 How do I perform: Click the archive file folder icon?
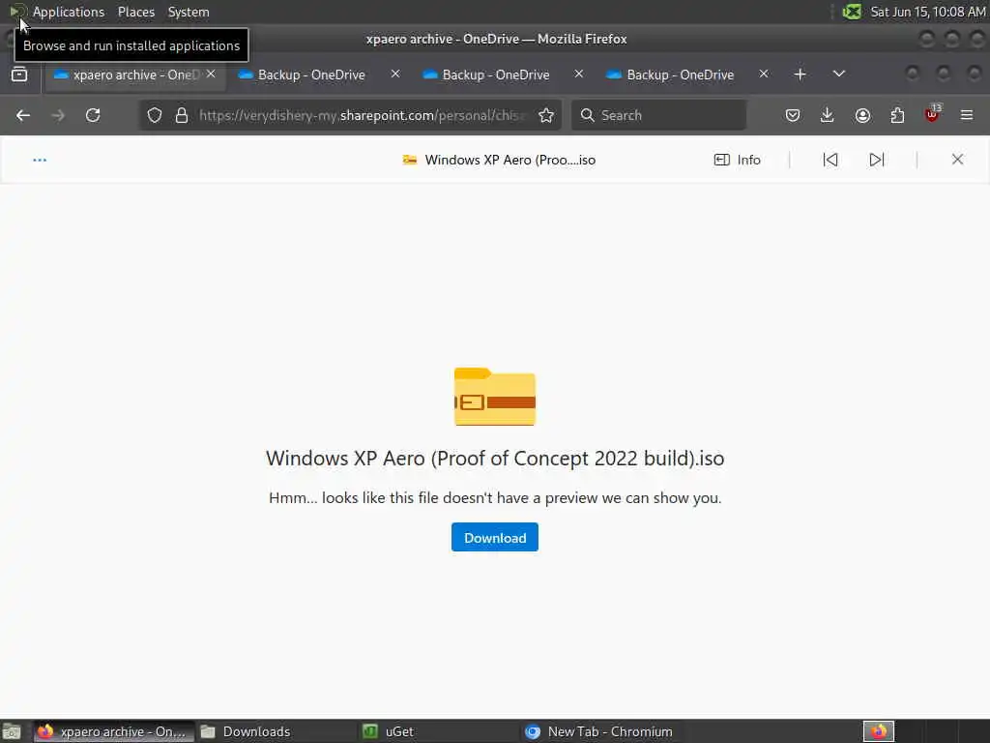tap(495, 397)
